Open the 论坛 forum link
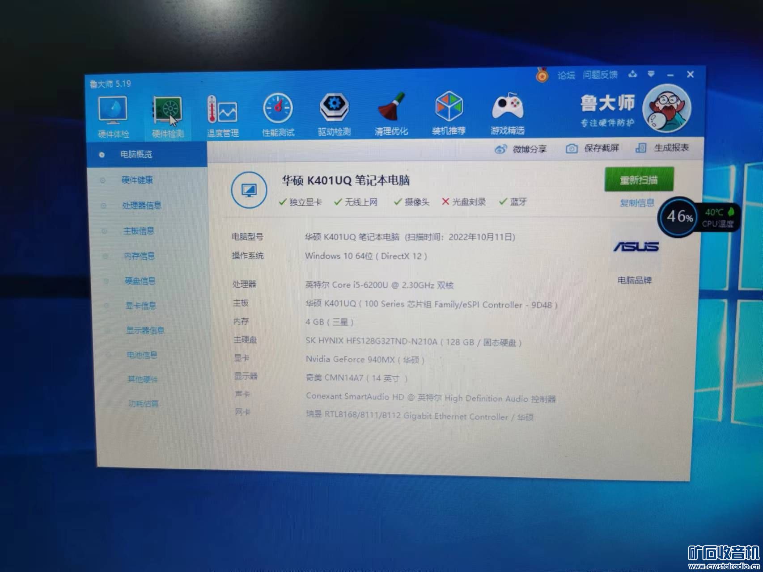The width and height of the screenshot is (763, 572). coord(566,75)
